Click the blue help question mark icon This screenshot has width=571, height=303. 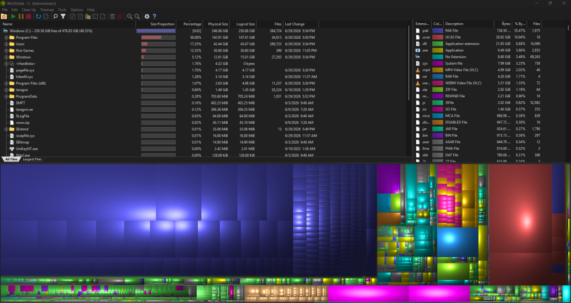pos(154,17)
